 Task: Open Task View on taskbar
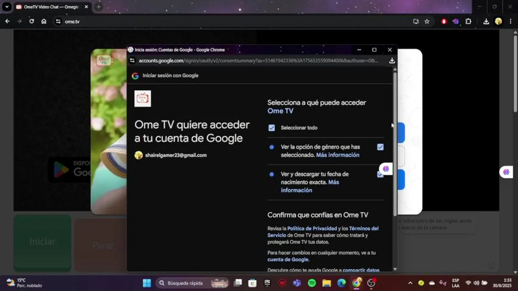coord(238,283)
